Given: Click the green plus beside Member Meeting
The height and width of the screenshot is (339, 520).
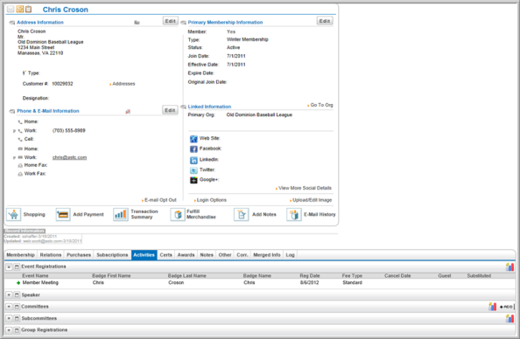Looking at the screenshot, I should [18, 283].
